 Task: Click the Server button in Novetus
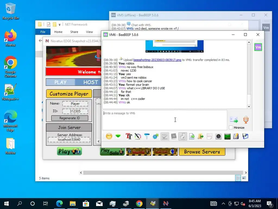tap(165, 152)
